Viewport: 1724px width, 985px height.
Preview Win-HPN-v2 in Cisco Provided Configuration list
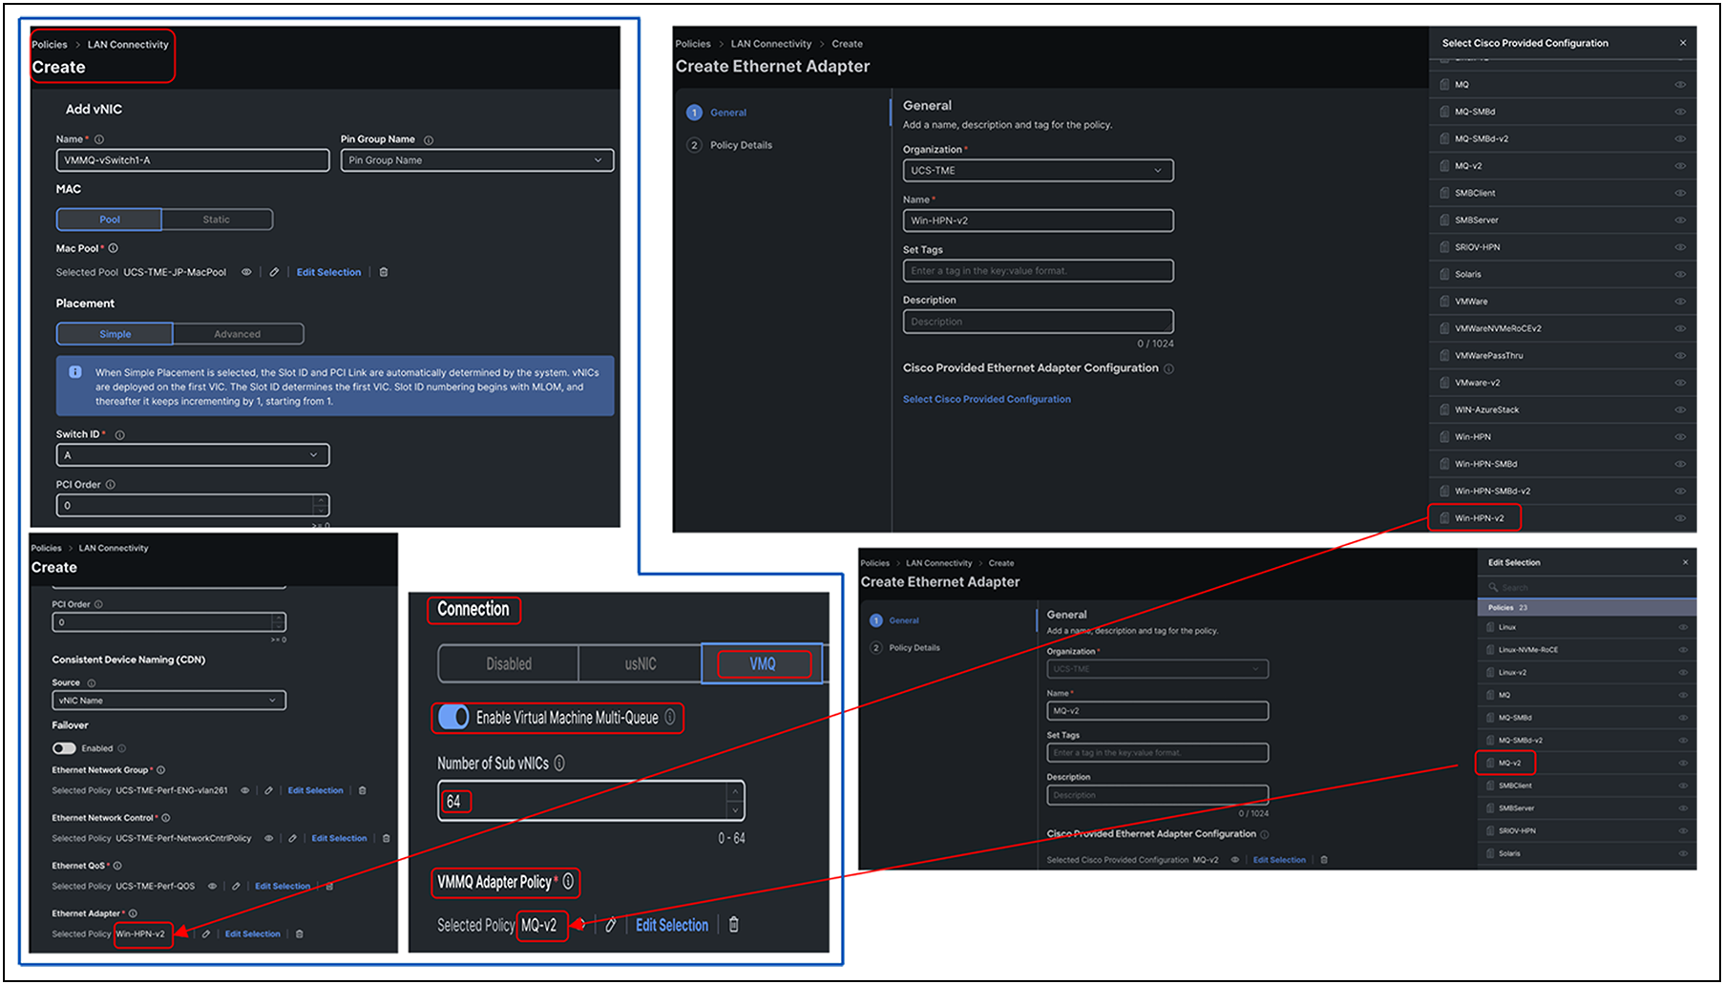coord(1680,518)
